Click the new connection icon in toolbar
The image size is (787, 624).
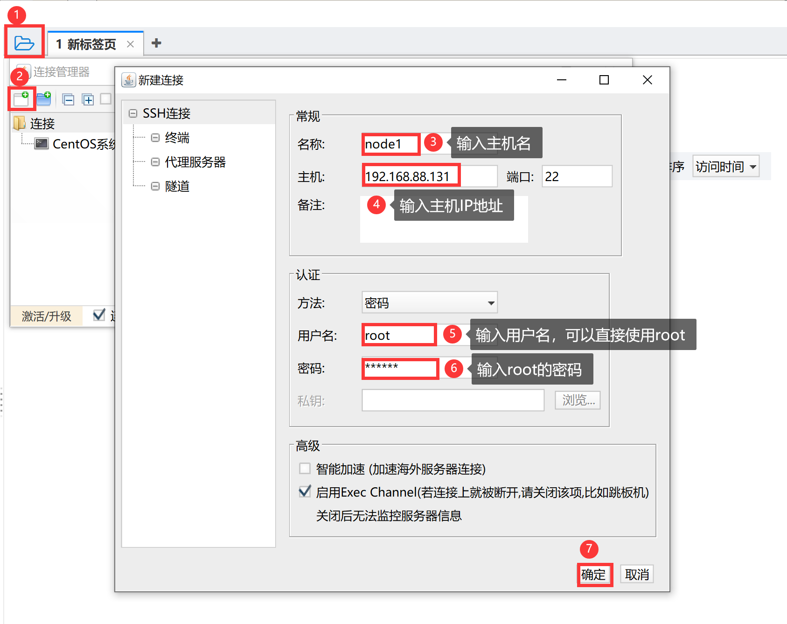21,98
